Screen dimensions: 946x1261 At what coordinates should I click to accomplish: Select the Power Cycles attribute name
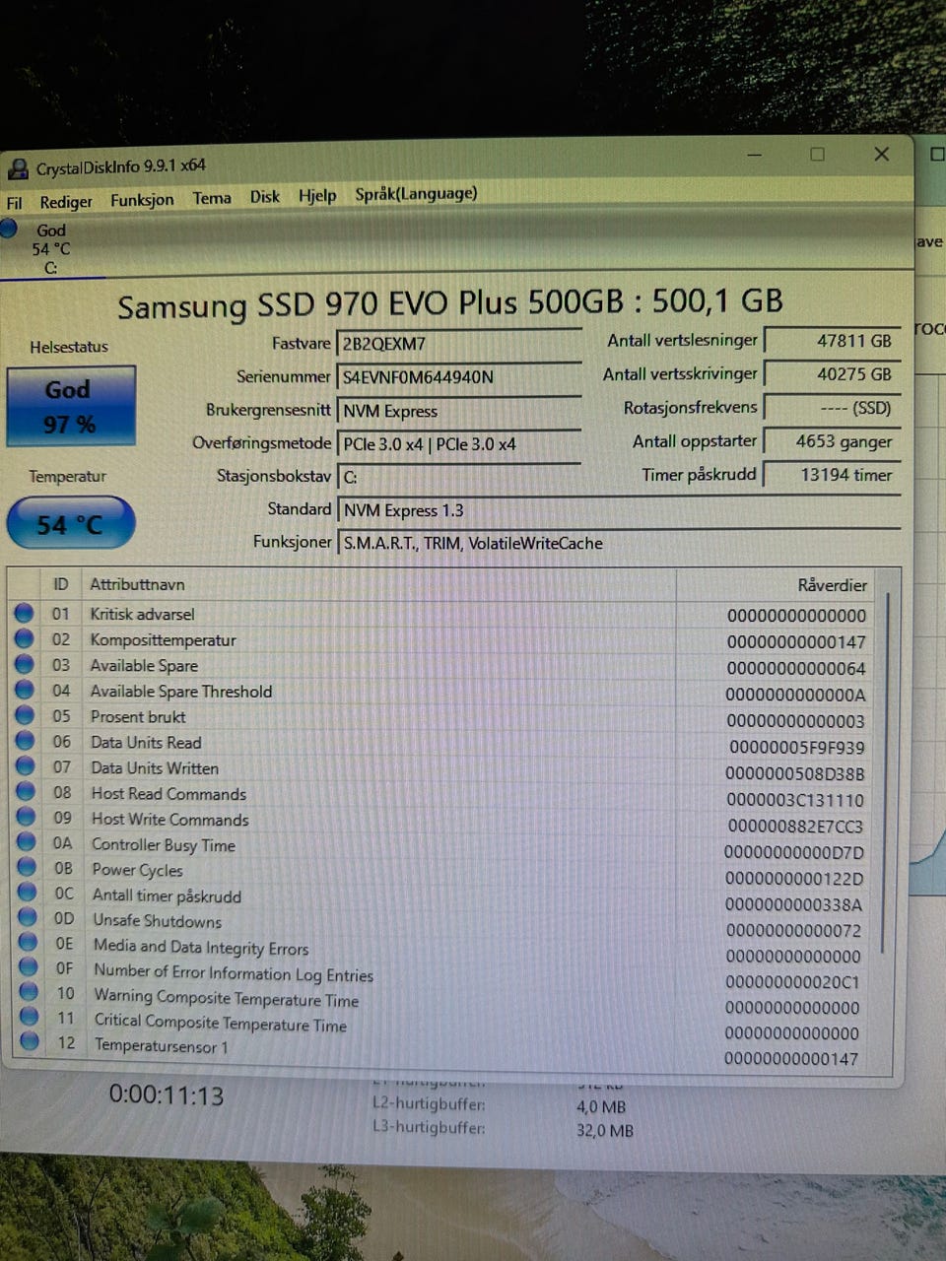pyautogui.click(x=137, y=870)
